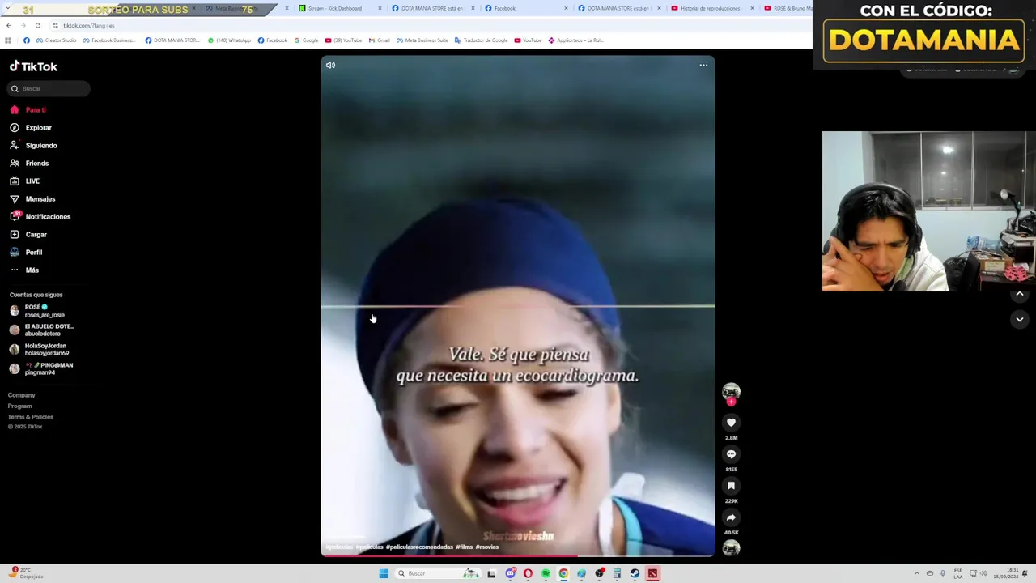This screenshot has height=583, width=1036.
Task: Open Opera from the taskbar
Action: pyautogui.click(x=528, y=573)
